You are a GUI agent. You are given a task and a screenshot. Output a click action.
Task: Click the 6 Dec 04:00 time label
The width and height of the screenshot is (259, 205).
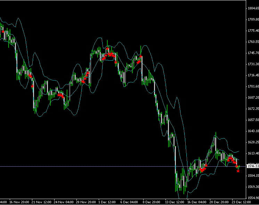click(129, 202)
